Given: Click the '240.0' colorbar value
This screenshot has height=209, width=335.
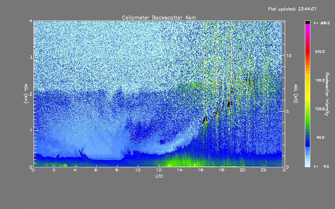Looking at the screenshot, I should coord(320,51).
